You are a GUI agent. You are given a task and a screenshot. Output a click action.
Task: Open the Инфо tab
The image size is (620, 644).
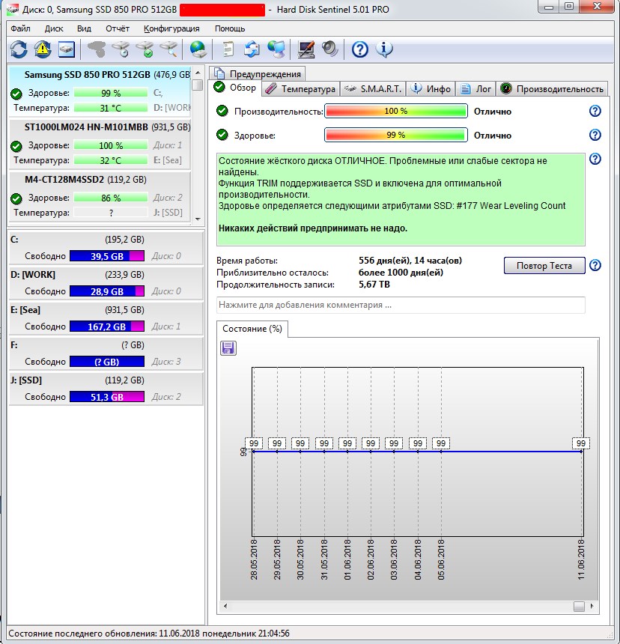[x=431, y=89]
